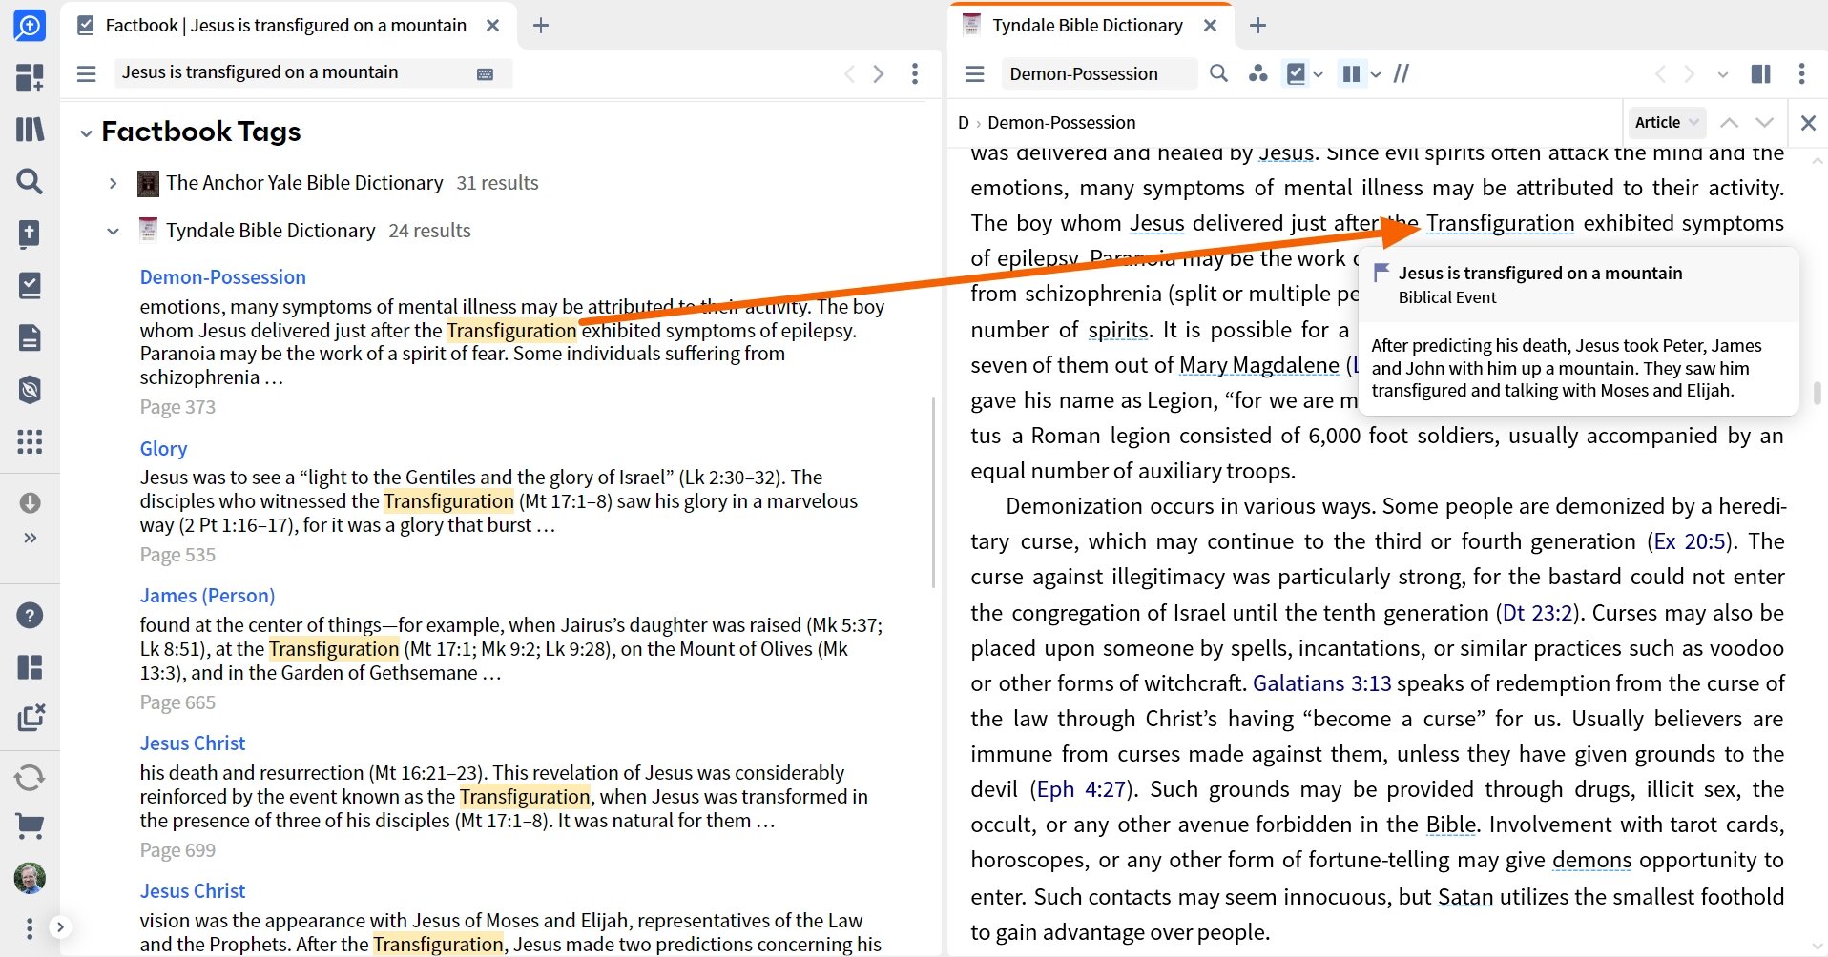Expand The Anchor Yale Bible Dictionary results

coord(113,183)
